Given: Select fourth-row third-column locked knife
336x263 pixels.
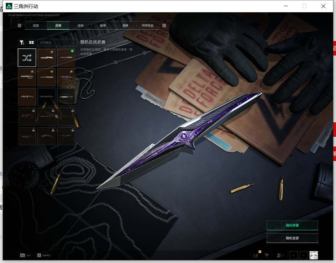Looking at the screenshot, I should [x=66, y=116].
